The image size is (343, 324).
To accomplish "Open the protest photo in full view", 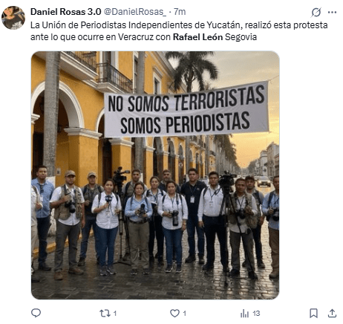I will point(155,175).
